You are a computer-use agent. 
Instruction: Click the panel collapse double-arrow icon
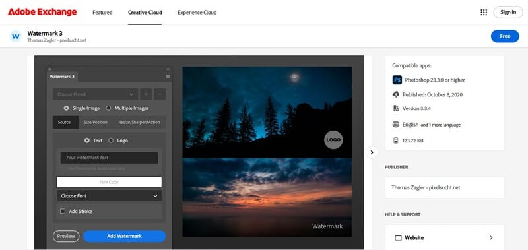click(168, 69)
